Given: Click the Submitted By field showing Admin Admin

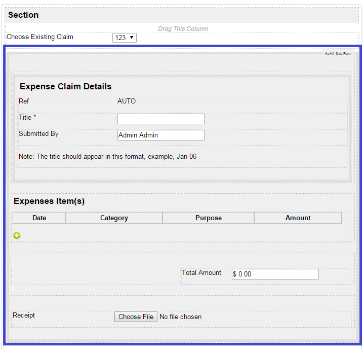Looking at the screenshot, I should click(160, 135).
